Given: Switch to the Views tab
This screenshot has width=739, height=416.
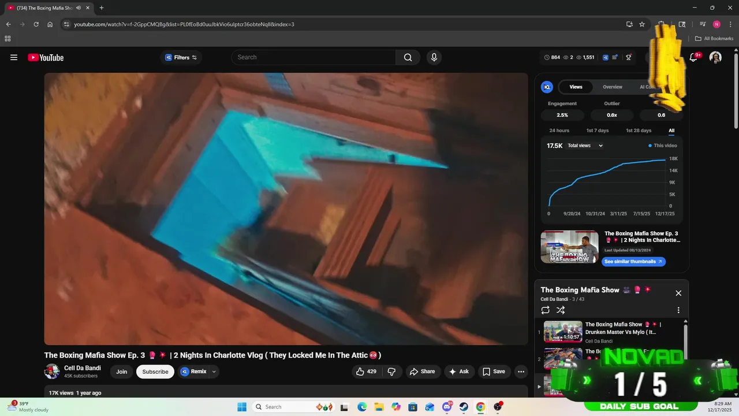Looking at the screenshot, I should [x=576, y=87].
